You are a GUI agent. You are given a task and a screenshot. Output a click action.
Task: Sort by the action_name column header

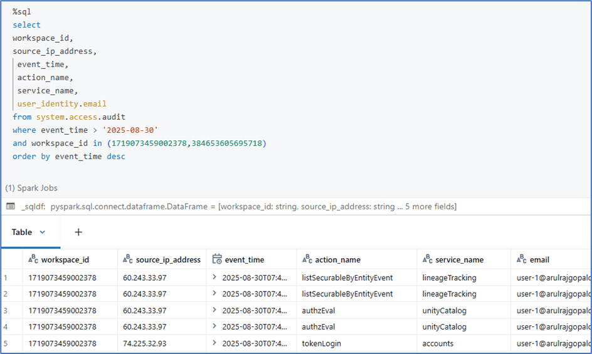click(x=337, y=259)
